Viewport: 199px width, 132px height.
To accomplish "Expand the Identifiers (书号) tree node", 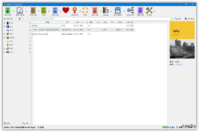I will pos(4,52).
